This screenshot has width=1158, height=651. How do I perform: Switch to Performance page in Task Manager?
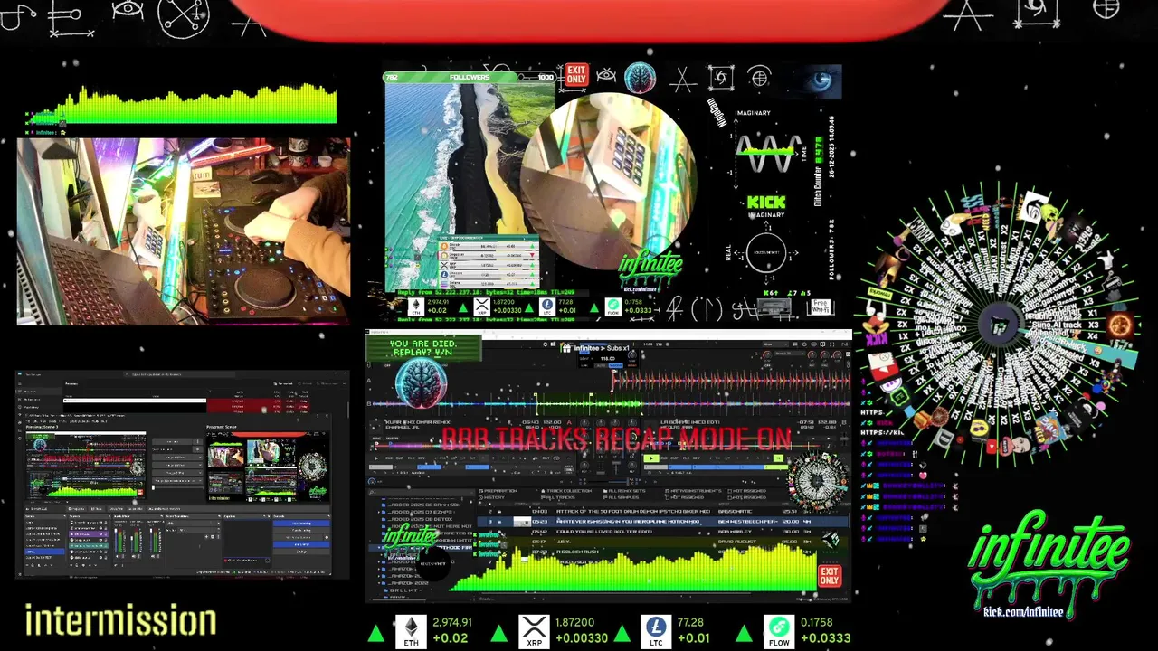(x=38, y=400)
